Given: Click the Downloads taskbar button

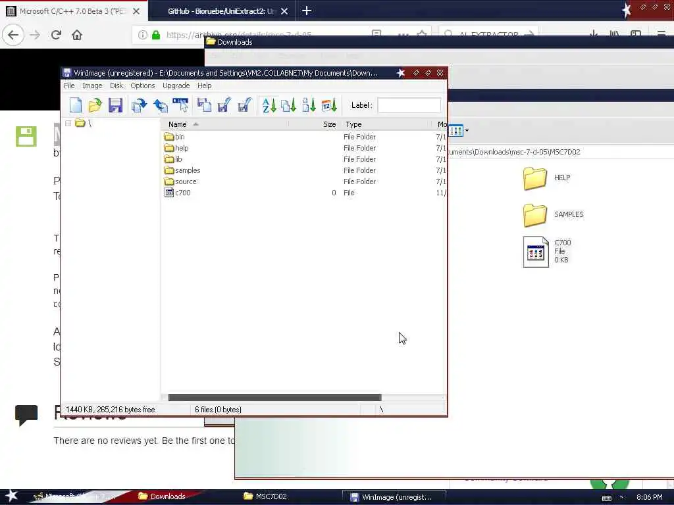Looking at the screenshot, I should click(168, 496).
